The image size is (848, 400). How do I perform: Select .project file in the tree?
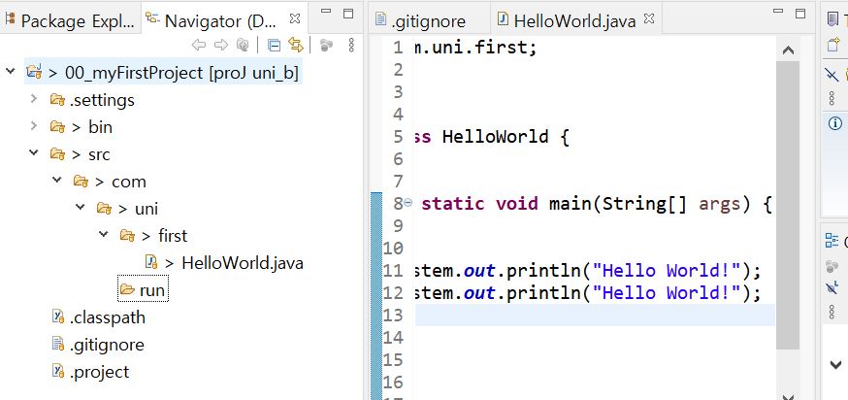[x=100, y=373]
